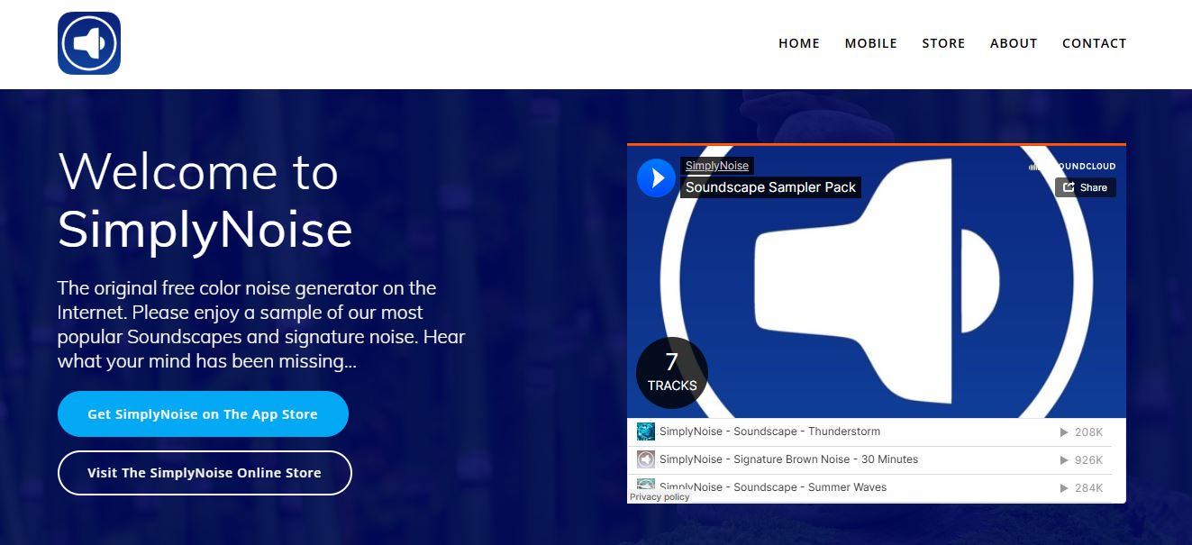Image resolution: width=1192 pixels, height=545 pixels.
Task: Open the Soundscape Sampler Pack title link
Action: pyautogui.click(x=770, y=187)
